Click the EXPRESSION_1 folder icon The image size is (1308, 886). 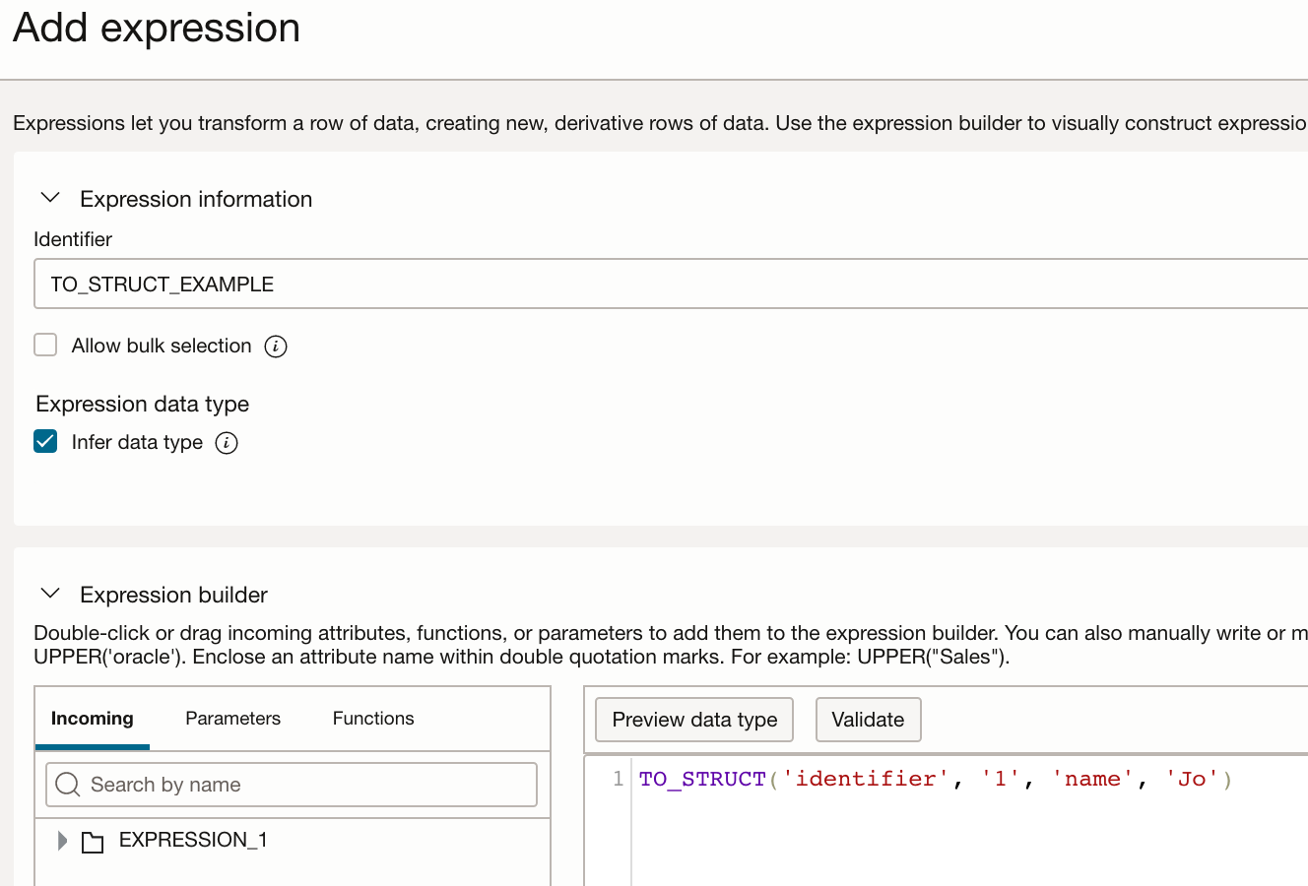tap(93, 842)
